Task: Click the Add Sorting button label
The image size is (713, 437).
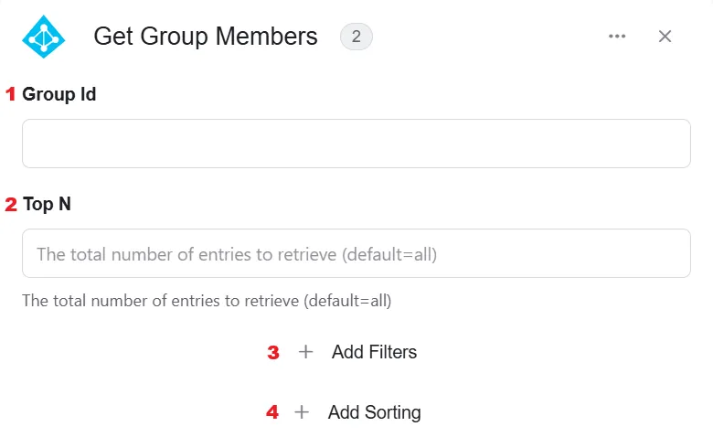Action: tap(375, 412)
